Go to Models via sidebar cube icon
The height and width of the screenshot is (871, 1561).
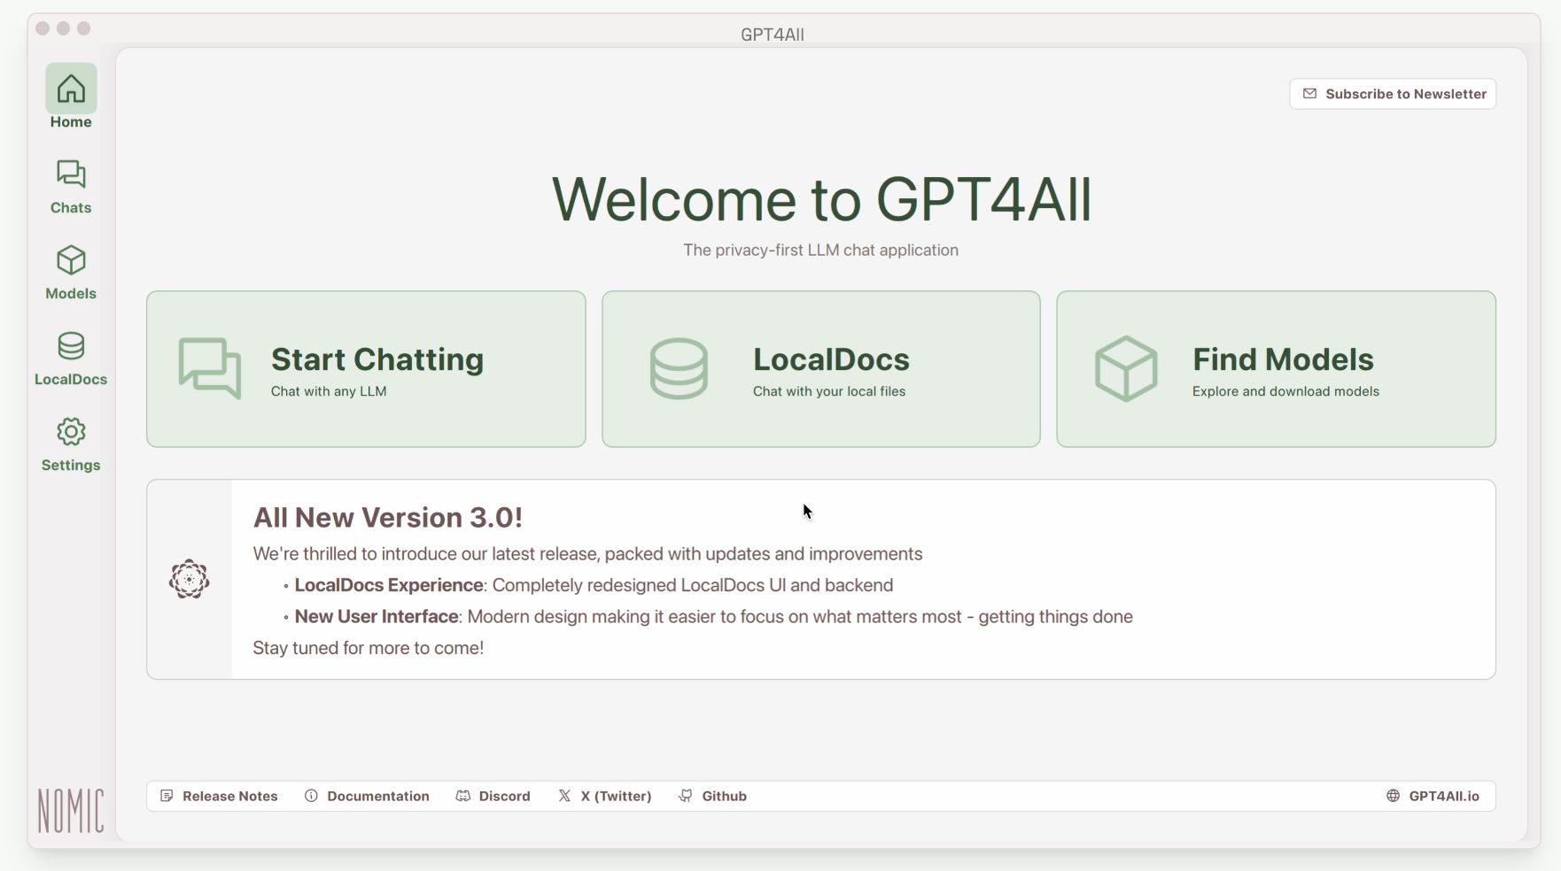[71, 260]
